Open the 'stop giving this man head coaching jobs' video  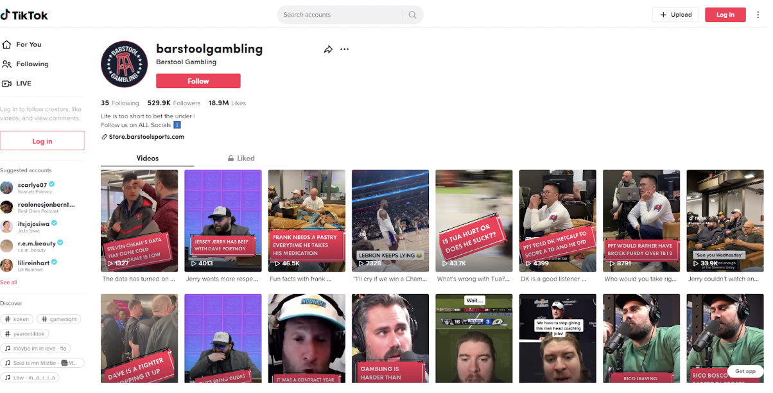coord(558,338)
